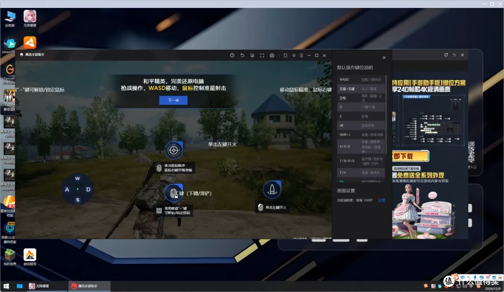504x292 pixels.
Task: Click the C键 crouch mouse icon overlay
Action: (x=174, y=193)
